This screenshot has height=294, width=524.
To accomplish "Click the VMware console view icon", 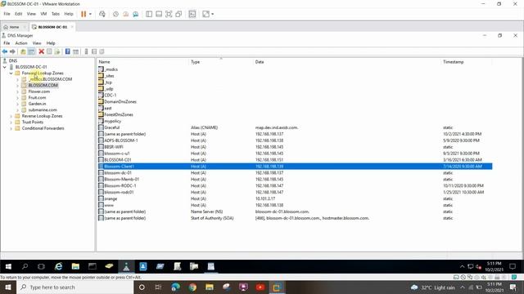I will [x=192, y=14].
